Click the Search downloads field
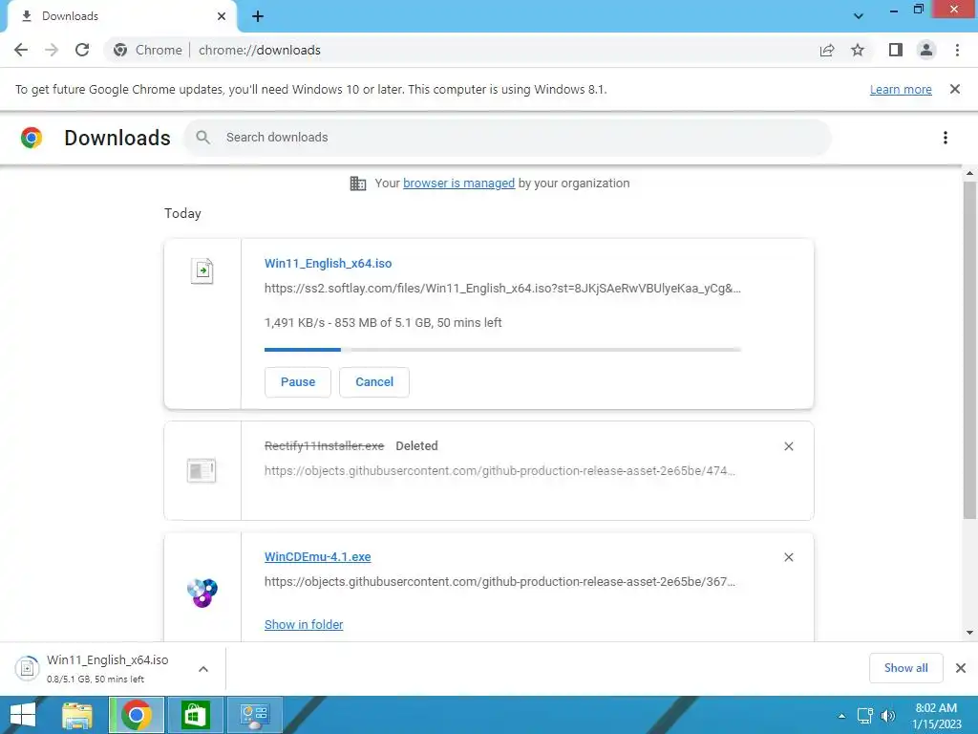Image resolution: width=978 pixels, height=734 pixels. 507,138
